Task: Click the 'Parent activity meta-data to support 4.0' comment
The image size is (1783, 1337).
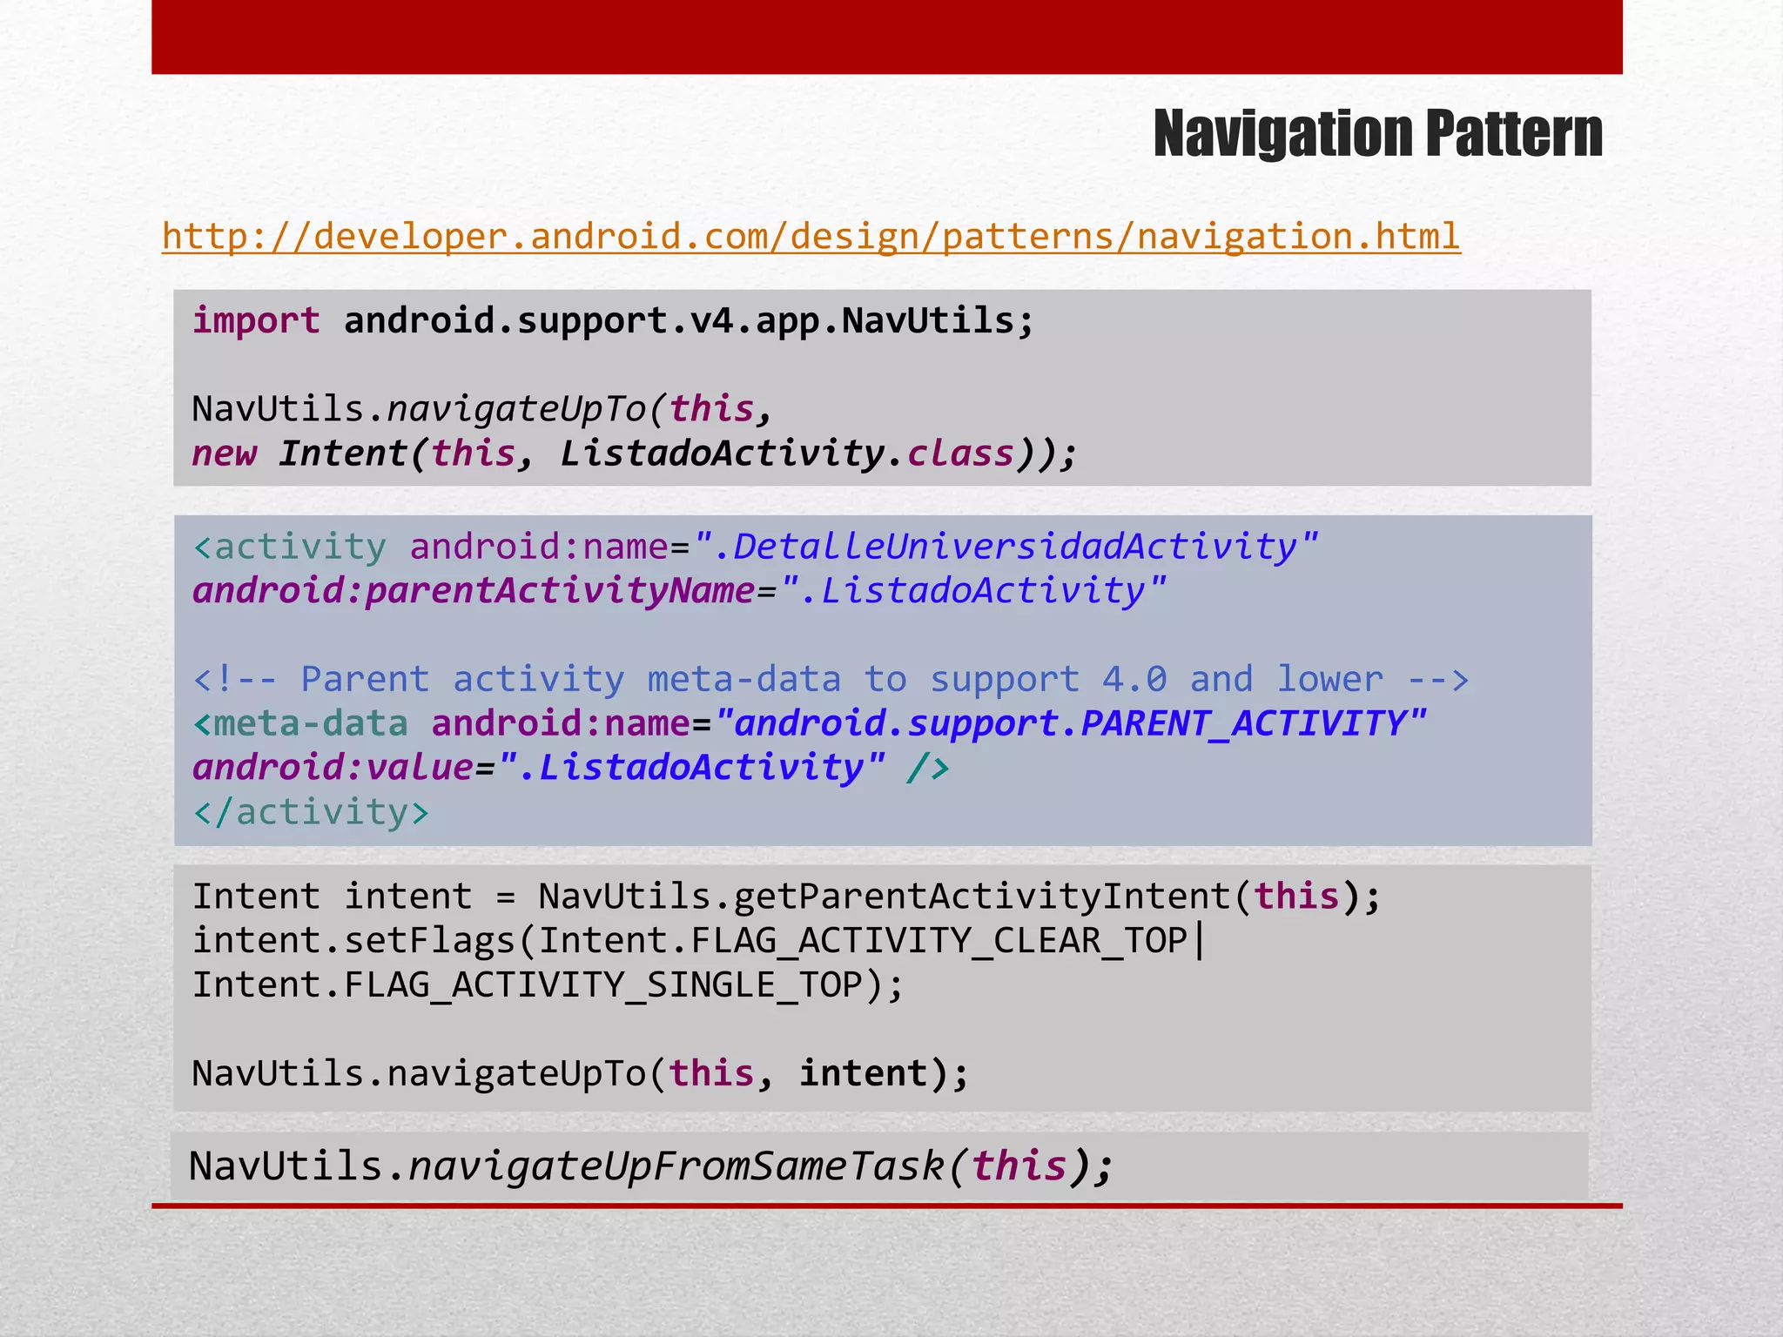Action: 831,679
